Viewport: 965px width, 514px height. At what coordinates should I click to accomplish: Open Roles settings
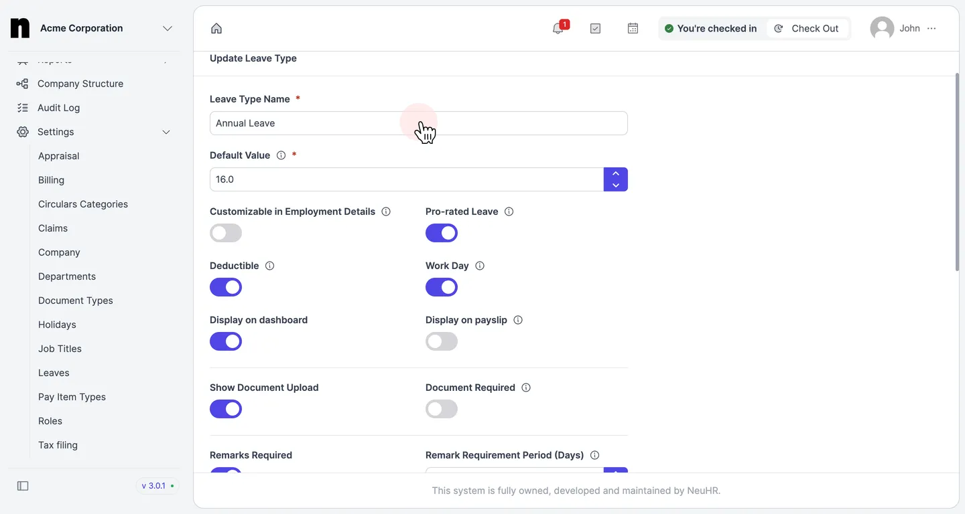click(50, 421)
